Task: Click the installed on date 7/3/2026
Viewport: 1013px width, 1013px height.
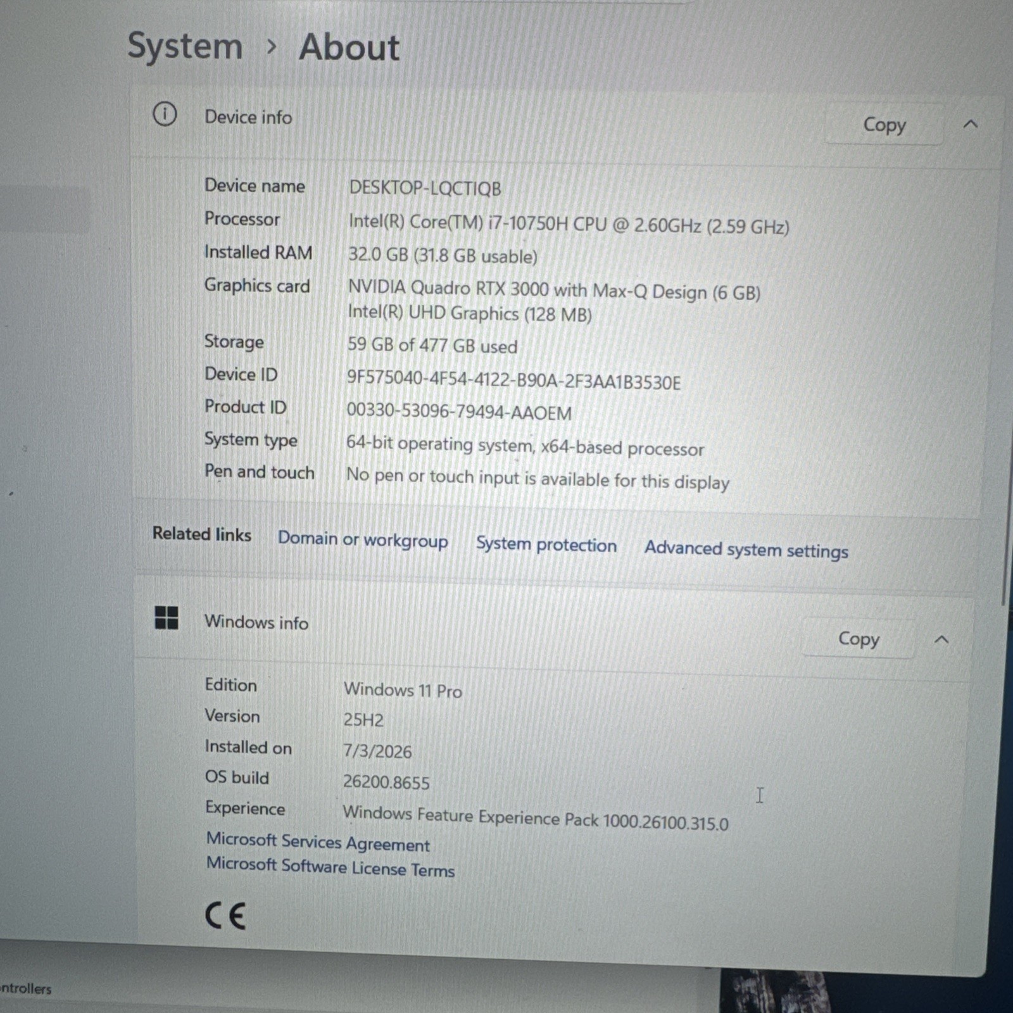Action: pos(377,751)
